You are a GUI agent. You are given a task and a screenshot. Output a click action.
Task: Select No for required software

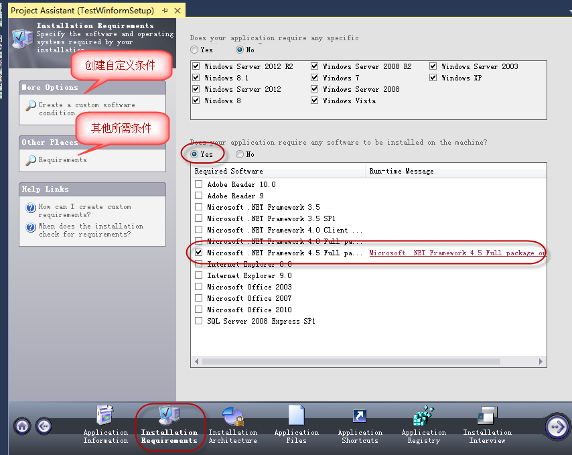[240, 154]
